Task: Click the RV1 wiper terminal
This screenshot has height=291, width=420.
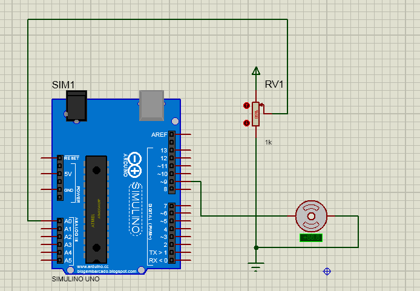Action: [x=267, y=113]
